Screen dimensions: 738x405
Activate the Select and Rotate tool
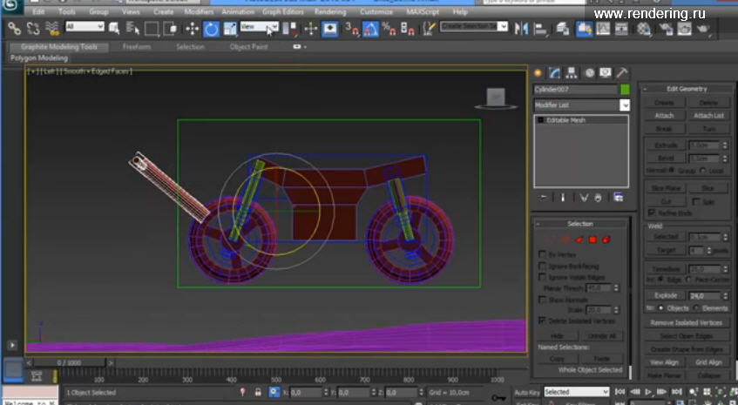click(x=212, y=29)
